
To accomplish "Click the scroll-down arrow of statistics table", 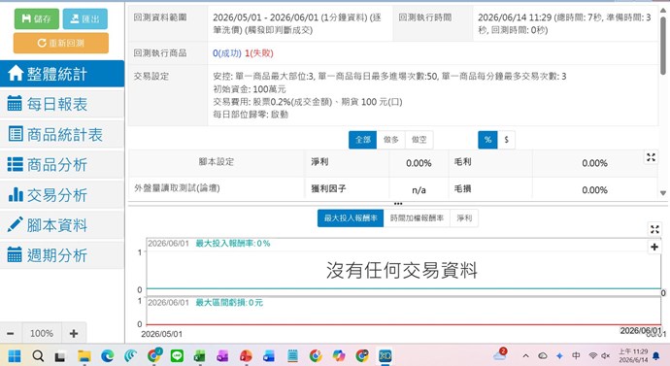I will click(663, 193).
